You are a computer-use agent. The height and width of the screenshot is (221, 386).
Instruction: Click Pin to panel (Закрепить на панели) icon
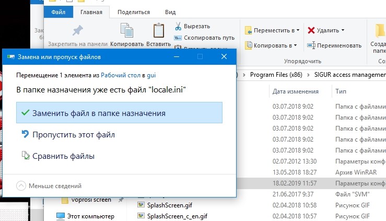[78, 30]
